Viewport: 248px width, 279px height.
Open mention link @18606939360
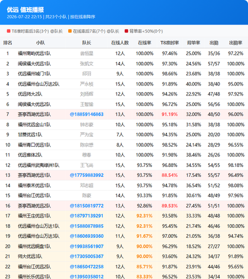tap(87, 236)
